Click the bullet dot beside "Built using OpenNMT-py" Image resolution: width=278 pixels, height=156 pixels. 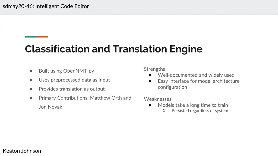click(31, 71)
